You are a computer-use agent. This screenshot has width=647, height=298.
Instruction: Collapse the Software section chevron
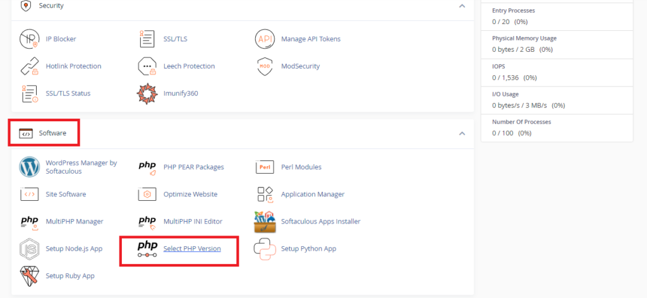(462, 134)
